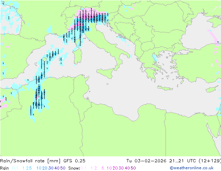The height and width of the screenshot is (171, 221).
Task: Click the 'Rain/Snowfall rate [mm]' title text
Action: 30,161
